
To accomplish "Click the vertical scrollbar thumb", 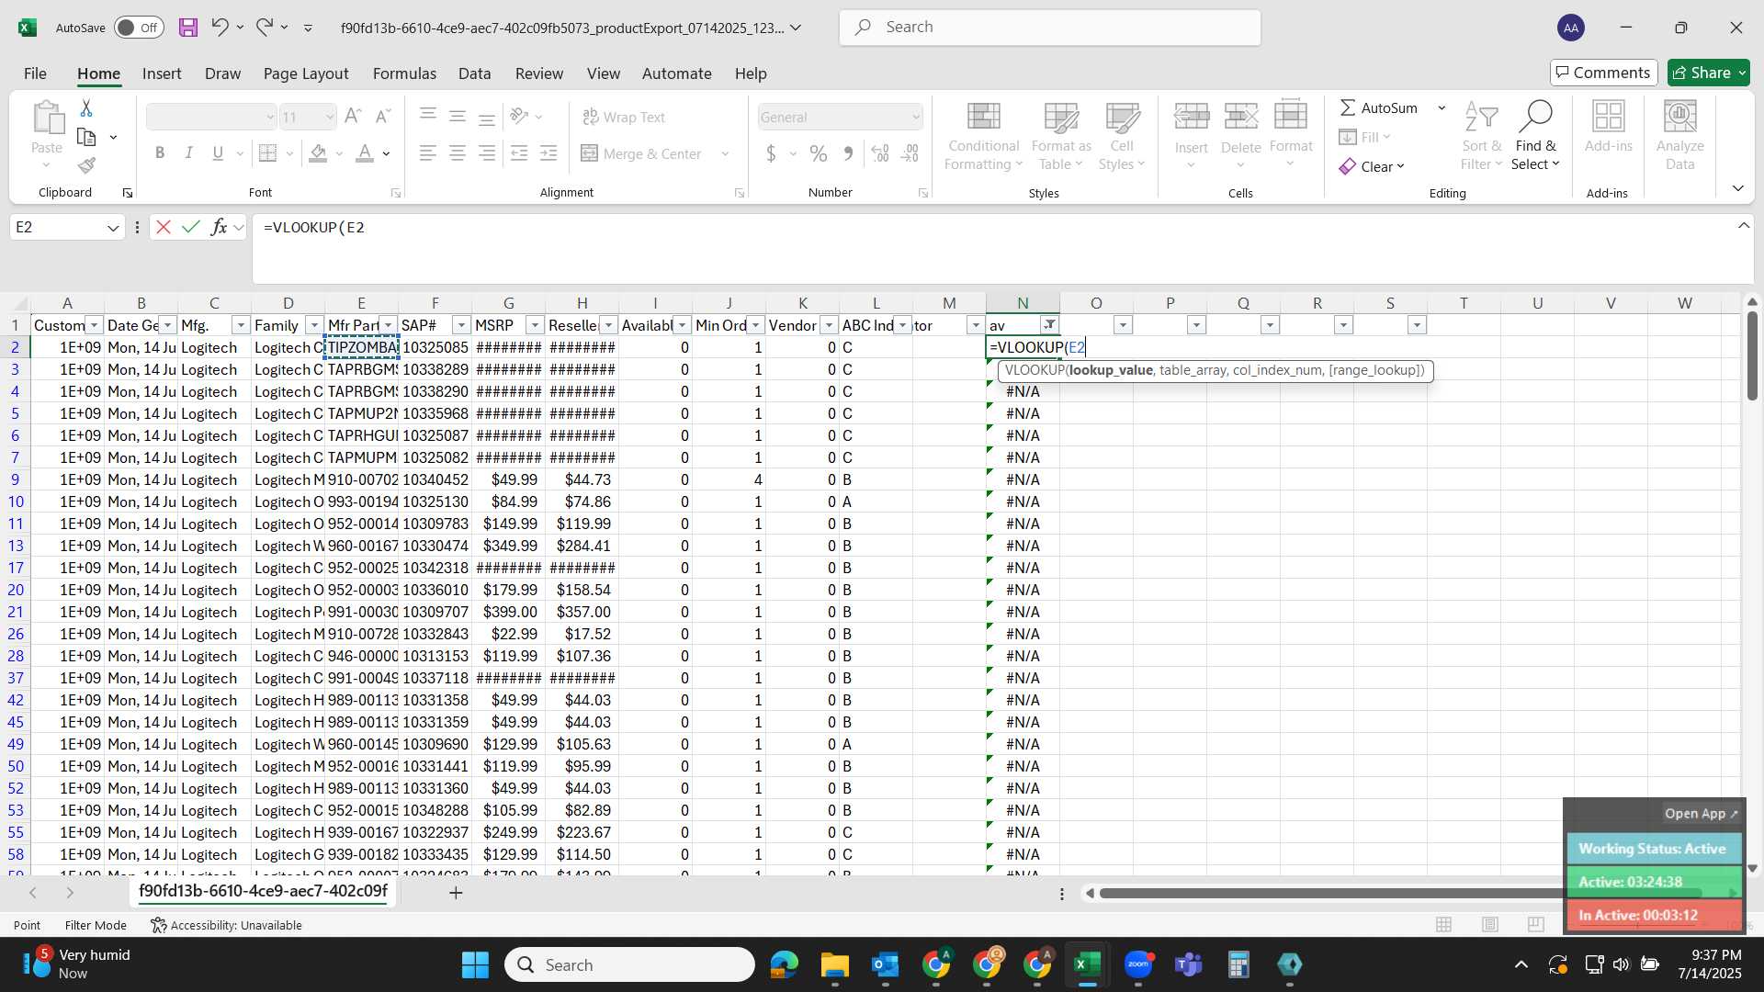I will coord(1752,356).
